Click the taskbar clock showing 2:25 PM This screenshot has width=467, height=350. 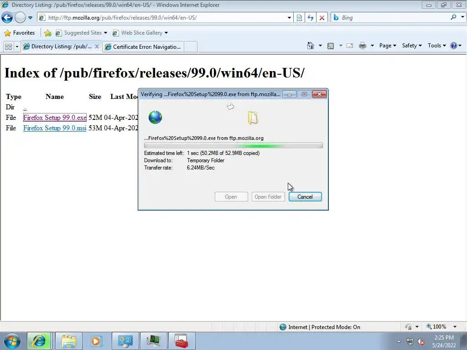click(x=444, y=341)
